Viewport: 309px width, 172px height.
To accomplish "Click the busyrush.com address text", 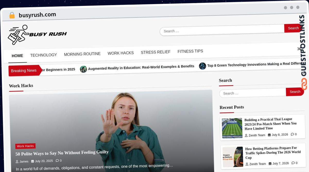I will point(37,15).
